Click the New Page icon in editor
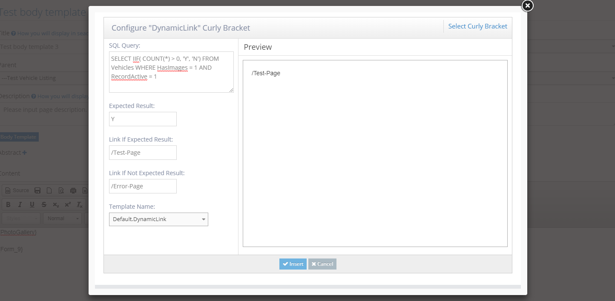This screenshot has width=615, height=301. (x=49, y=190)
